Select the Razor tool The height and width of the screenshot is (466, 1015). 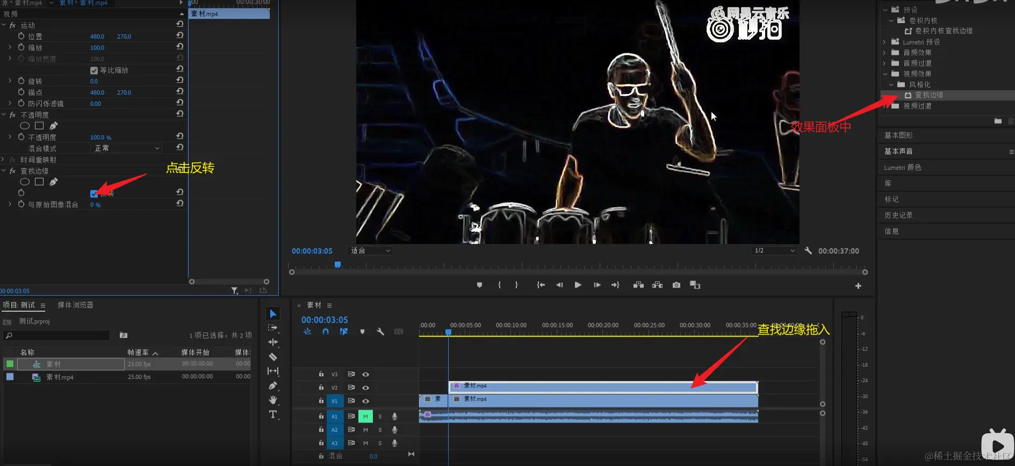273,356
